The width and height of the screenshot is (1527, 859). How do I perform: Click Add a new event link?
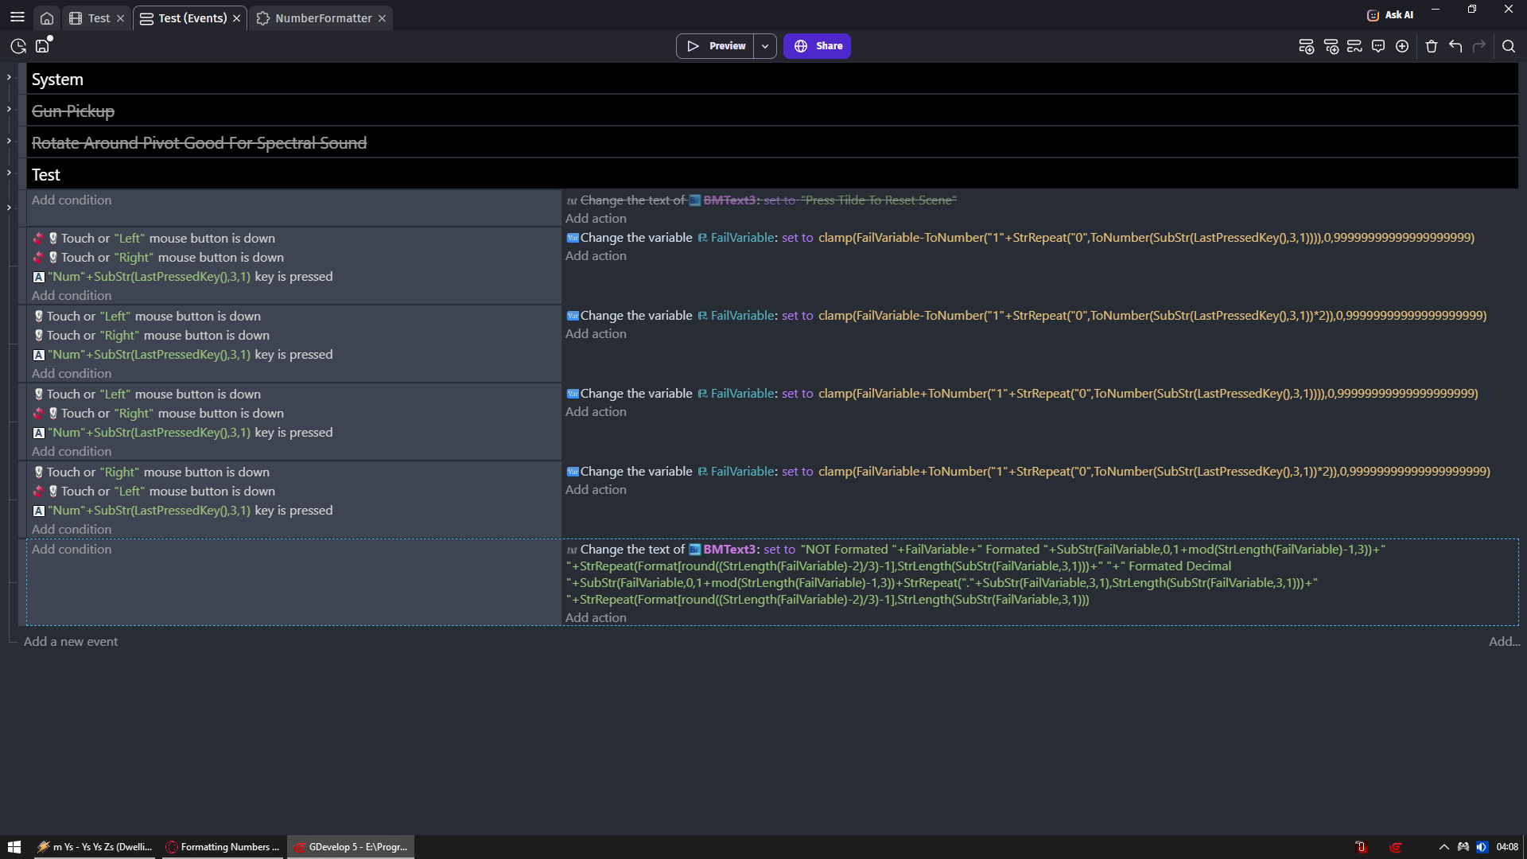point(71,642)
